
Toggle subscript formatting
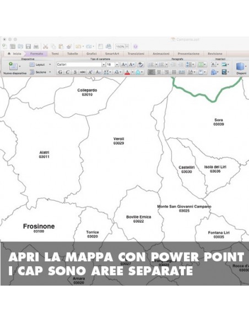pyautogui.click(x=98, y=72)
